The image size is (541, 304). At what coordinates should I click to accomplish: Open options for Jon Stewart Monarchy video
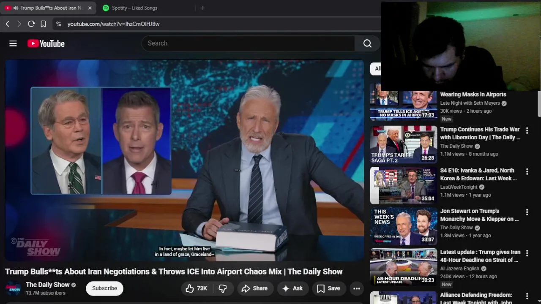pos(527,212)
